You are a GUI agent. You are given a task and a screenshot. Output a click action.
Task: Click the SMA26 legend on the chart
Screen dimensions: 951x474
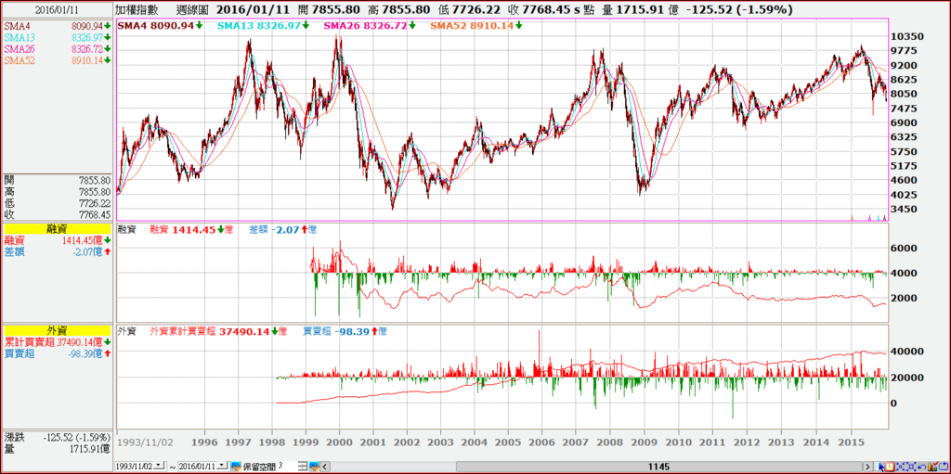pyautogui.click(x=370, y=25)
